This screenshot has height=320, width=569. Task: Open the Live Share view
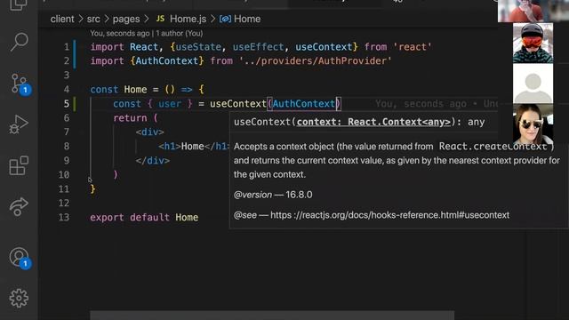point(19,206)
